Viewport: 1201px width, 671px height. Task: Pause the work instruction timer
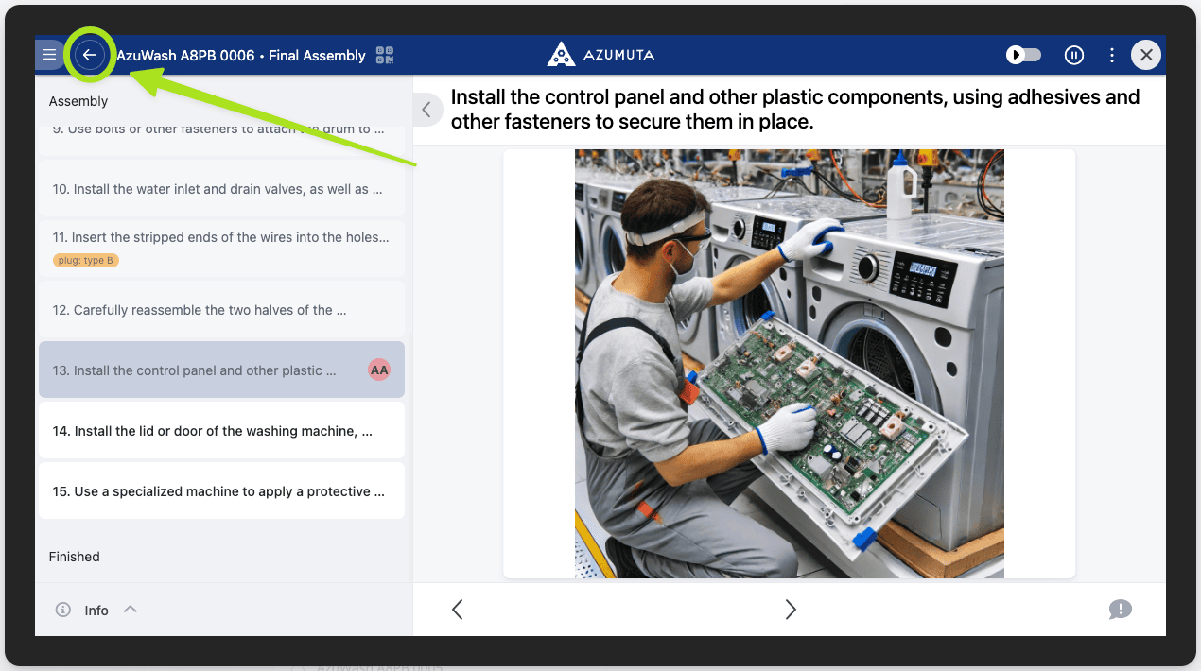tap(1073, 55)
